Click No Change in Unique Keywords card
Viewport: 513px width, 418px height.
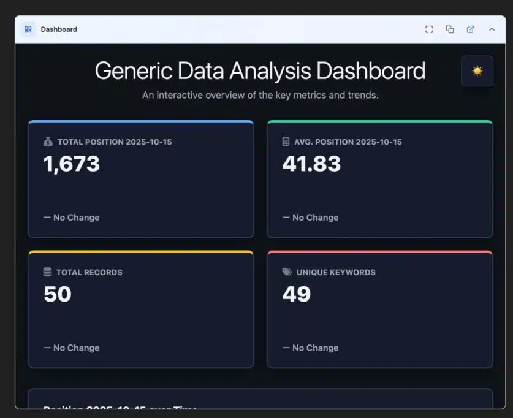tap(311, 348)
